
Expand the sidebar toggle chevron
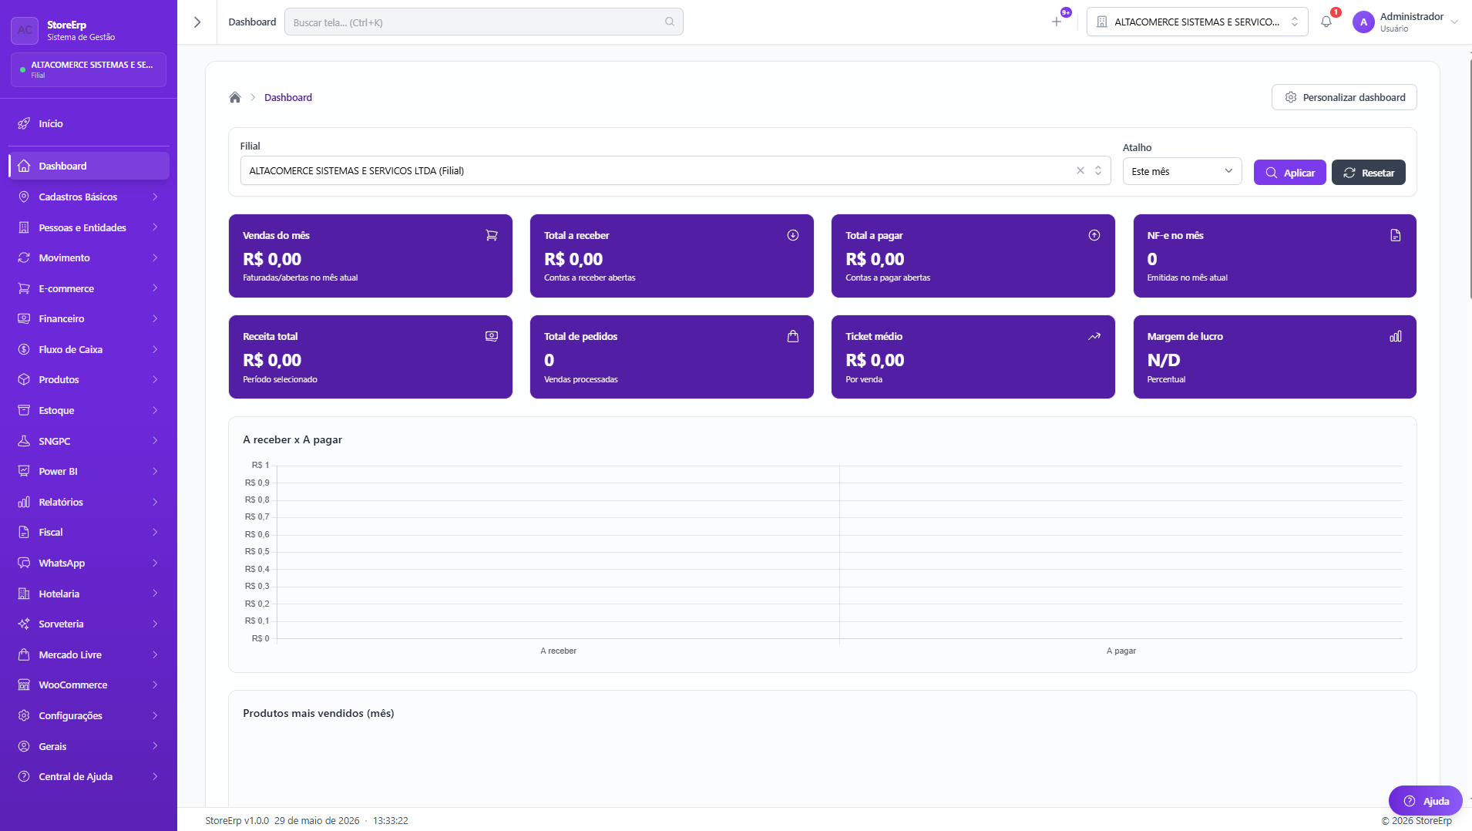pyautogui.click(x=197, y=22)
